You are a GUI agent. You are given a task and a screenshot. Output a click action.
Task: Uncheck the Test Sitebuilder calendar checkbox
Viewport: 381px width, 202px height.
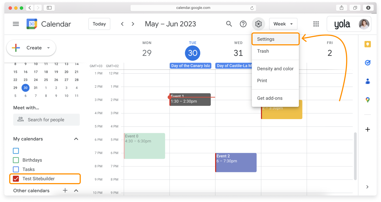(16, 179)
